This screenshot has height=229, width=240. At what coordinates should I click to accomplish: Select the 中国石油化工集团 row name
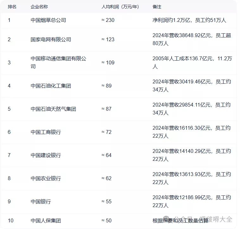(x=51, y=86)
